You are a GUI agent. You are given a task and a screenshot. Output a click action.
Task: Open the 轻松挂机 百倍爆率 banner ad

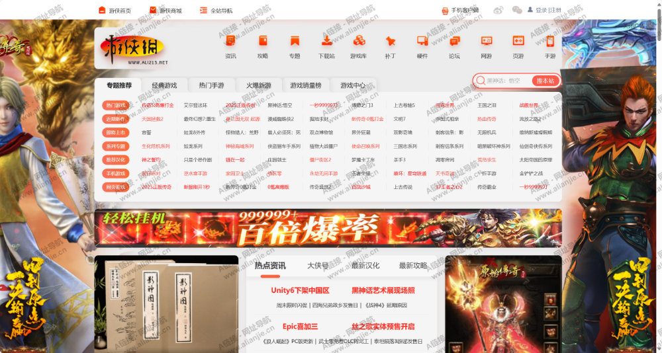328,228
